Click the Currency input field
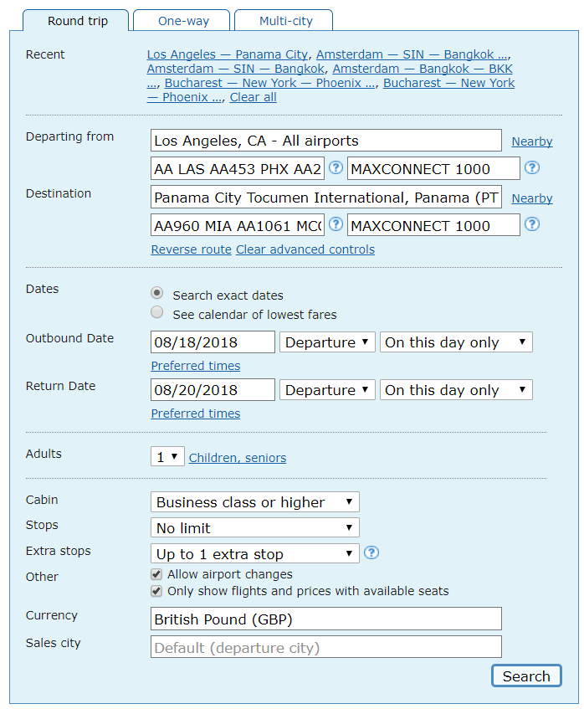The image size is (584, 709). [x=326, y=619]
